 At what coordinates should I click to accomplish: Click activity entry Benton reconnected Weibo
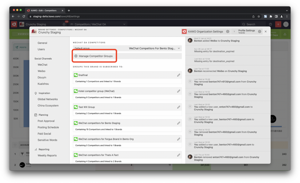[228, 70]
